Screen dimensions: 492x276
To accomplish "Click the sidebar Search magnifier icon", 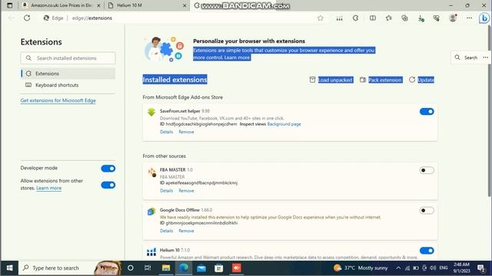I will (457, 58).
